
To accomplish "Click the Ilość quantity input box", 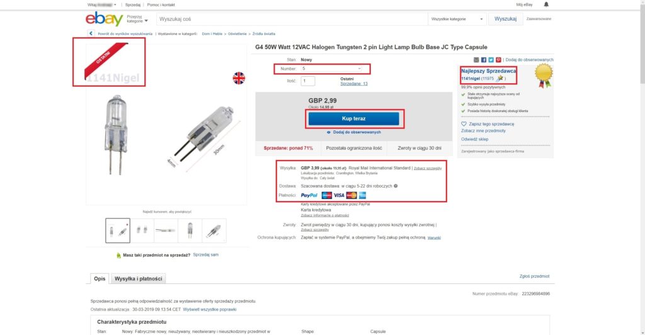I will click(x=308, y=81).
